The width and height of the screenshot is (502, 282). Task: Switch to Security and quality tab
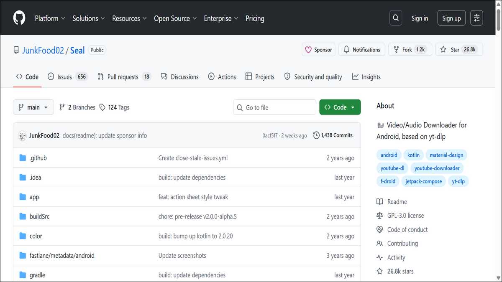[313, 77]
